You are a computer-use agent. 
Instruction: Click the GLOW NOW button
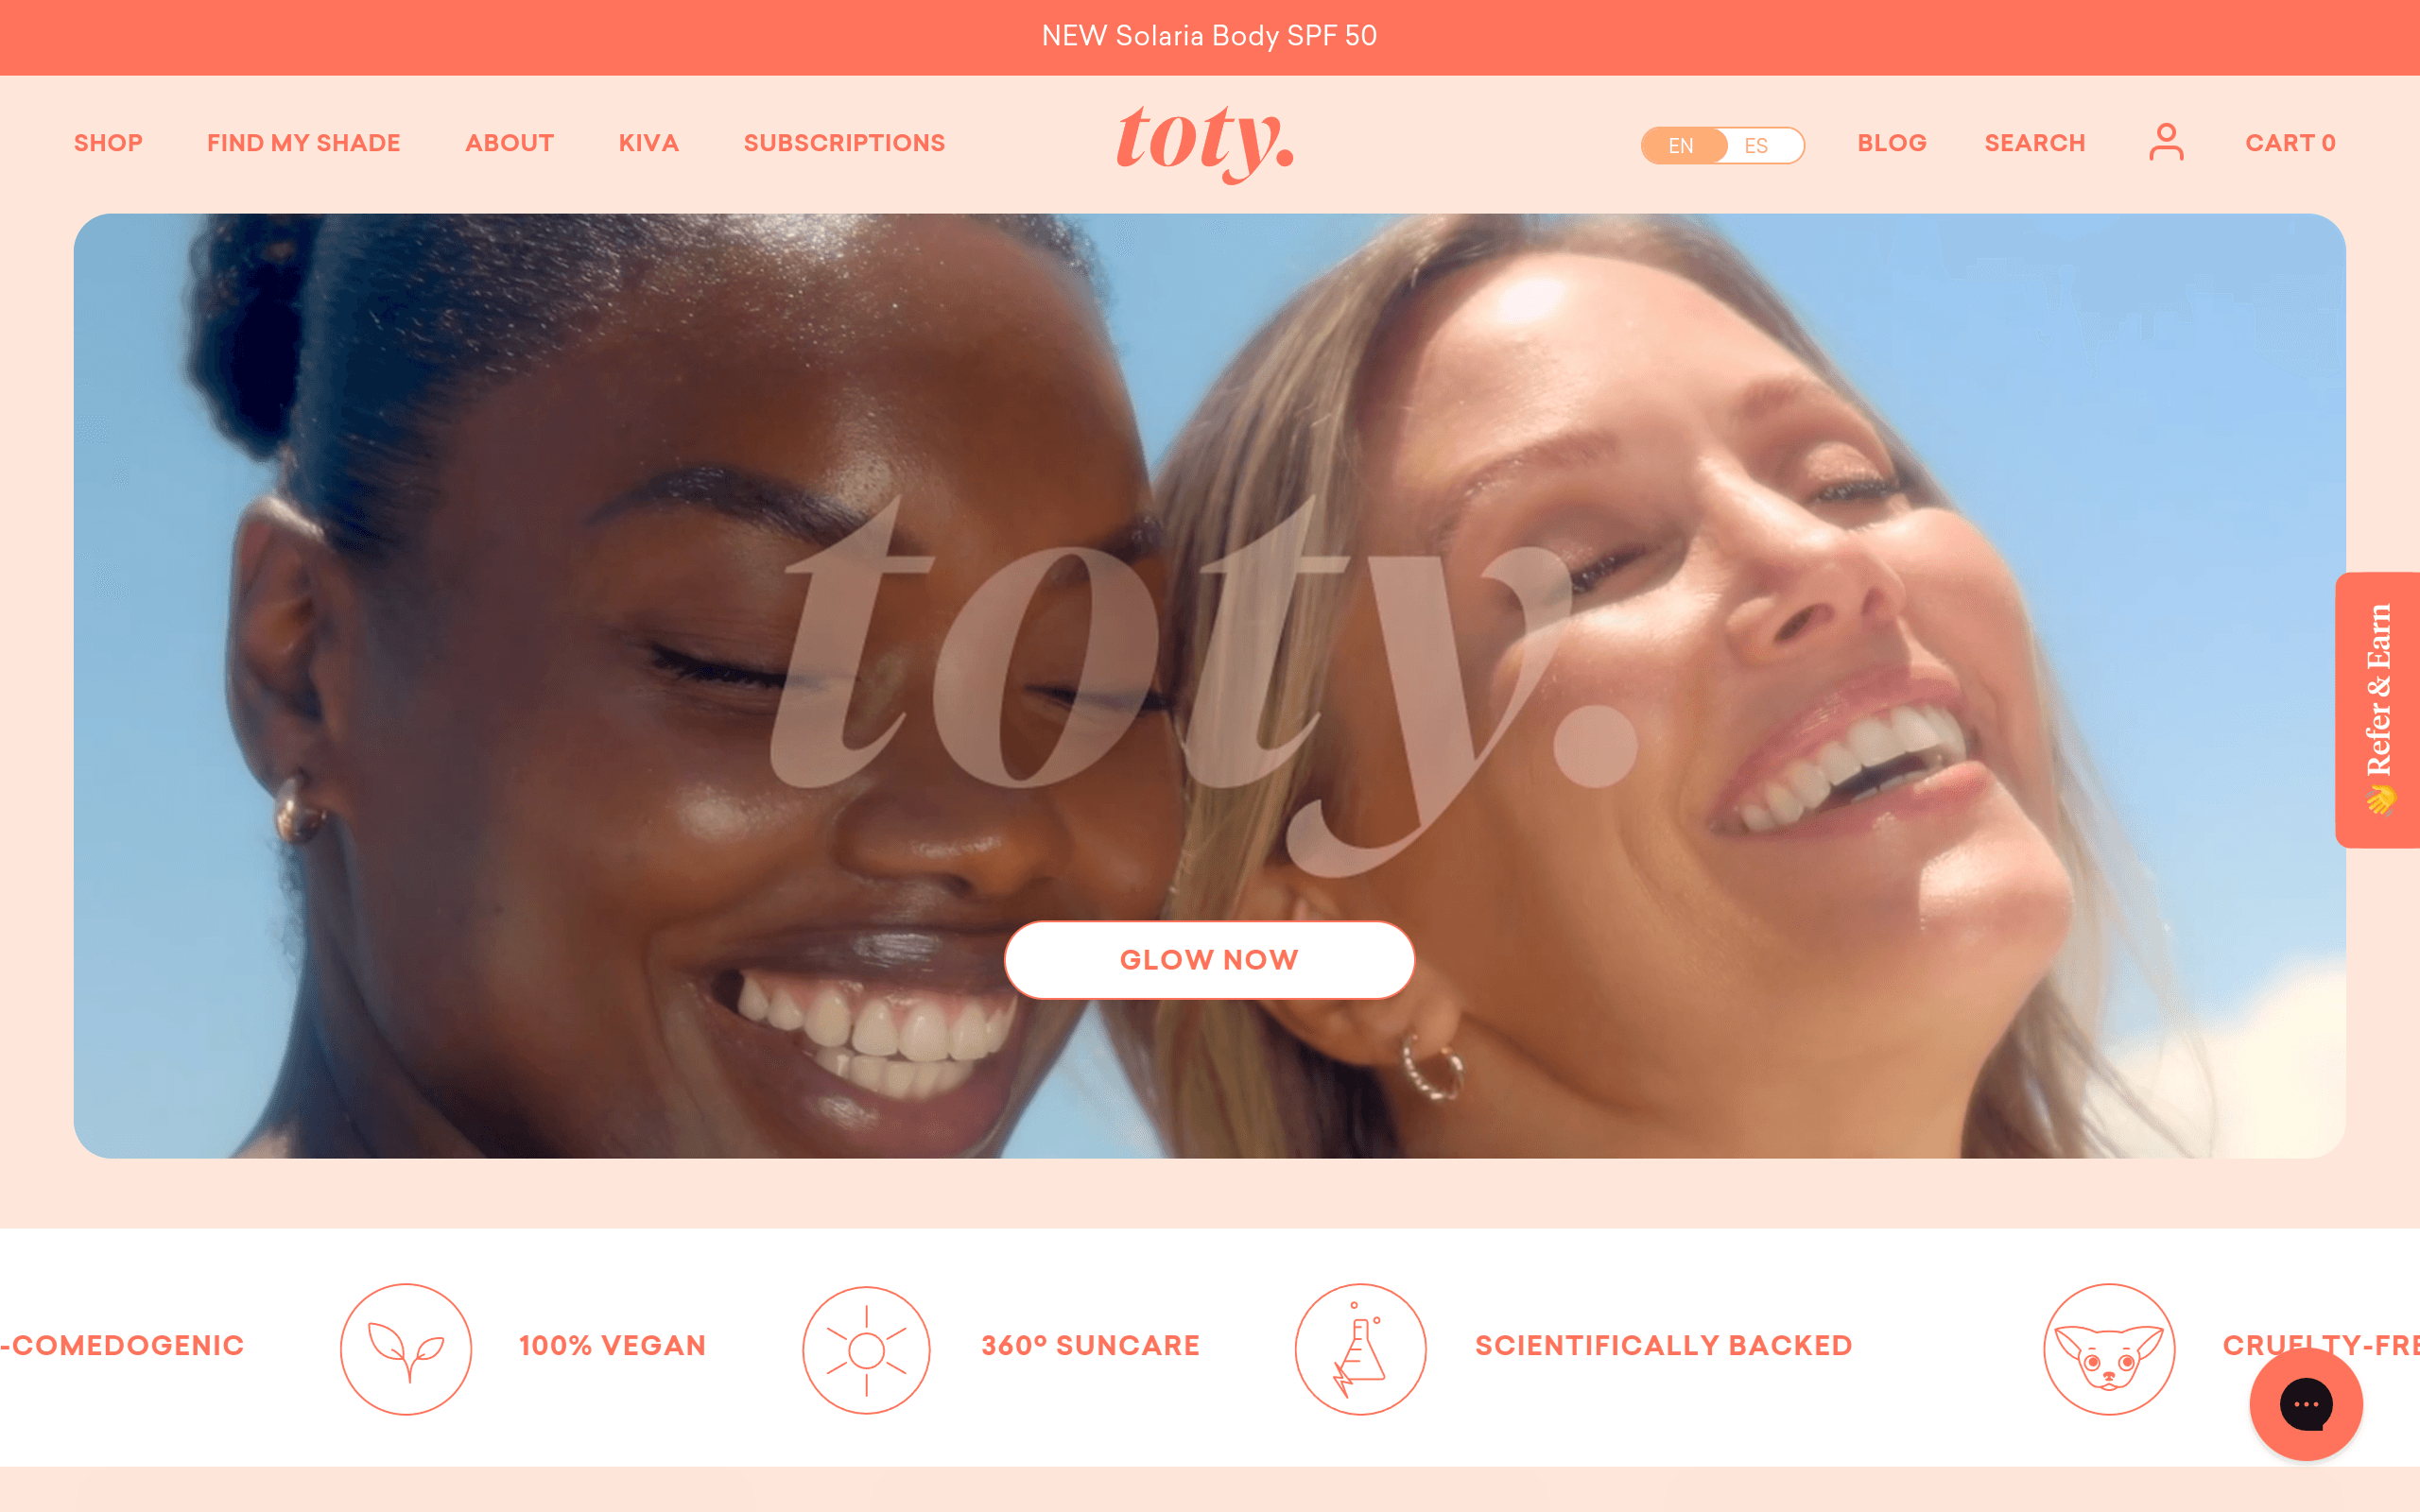pos(1207,960)
